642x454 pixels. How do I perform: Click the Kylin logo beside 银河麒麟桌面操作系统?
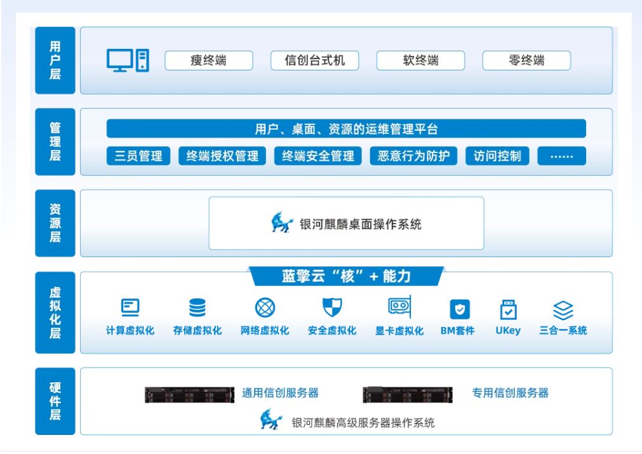282,223
